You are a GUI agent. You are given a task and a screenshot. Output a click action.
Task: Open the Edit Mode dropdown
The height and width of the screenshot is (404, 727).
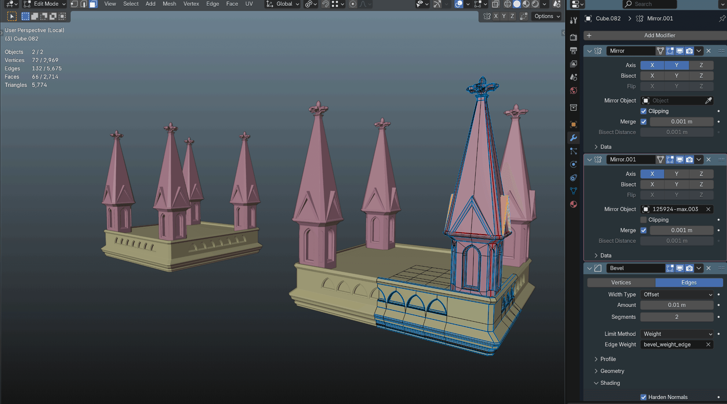click(45, 4)
